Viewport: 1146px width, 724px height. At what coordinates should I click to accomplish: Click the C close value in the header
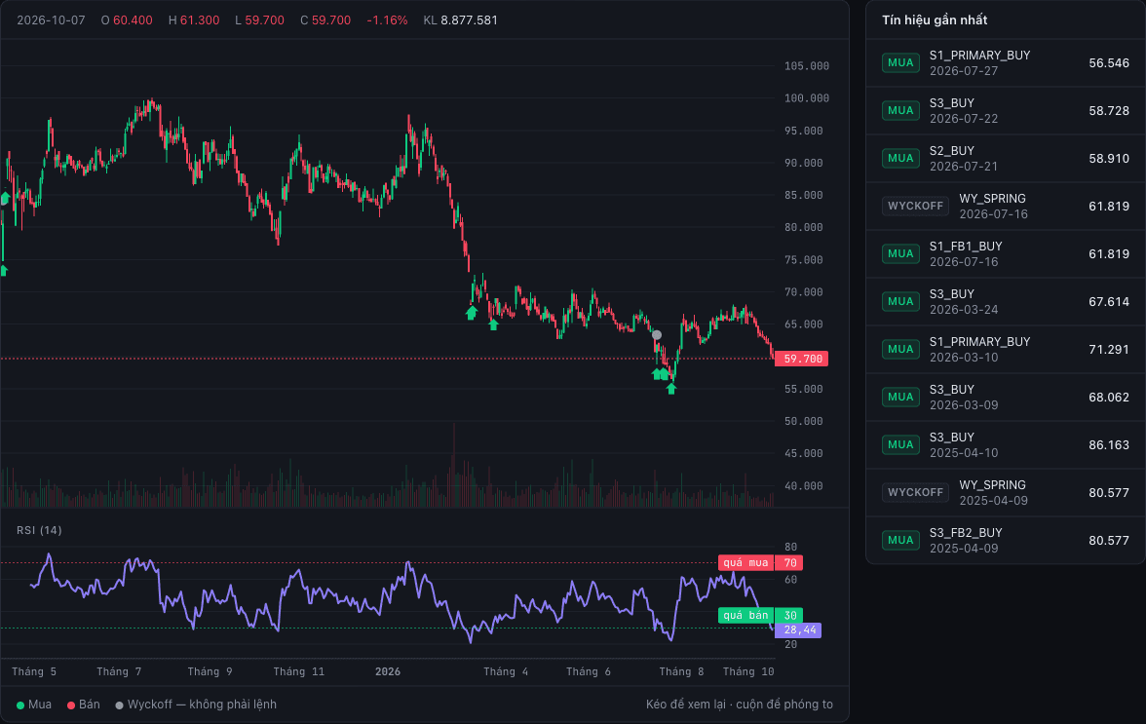pos(331,20)
